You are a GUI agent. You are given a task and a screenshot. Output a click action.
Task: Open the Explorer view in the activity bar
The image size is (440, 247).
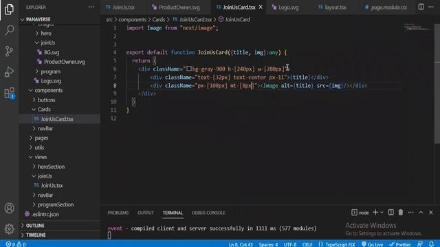[9, 9]
